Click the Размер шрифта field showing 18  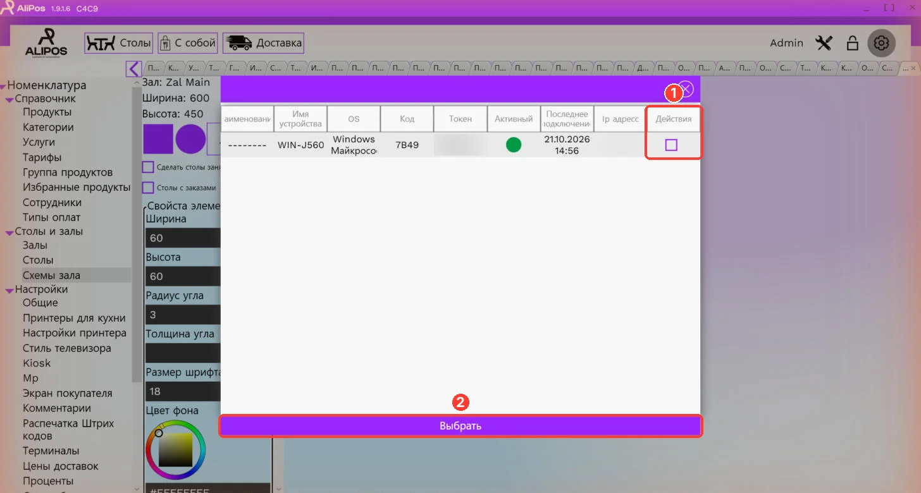coord(183,391)
